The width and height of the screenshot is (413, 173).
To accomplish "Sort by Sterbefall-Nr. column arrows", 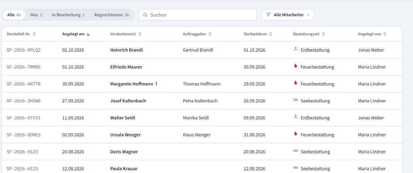I will pos(34,34).
